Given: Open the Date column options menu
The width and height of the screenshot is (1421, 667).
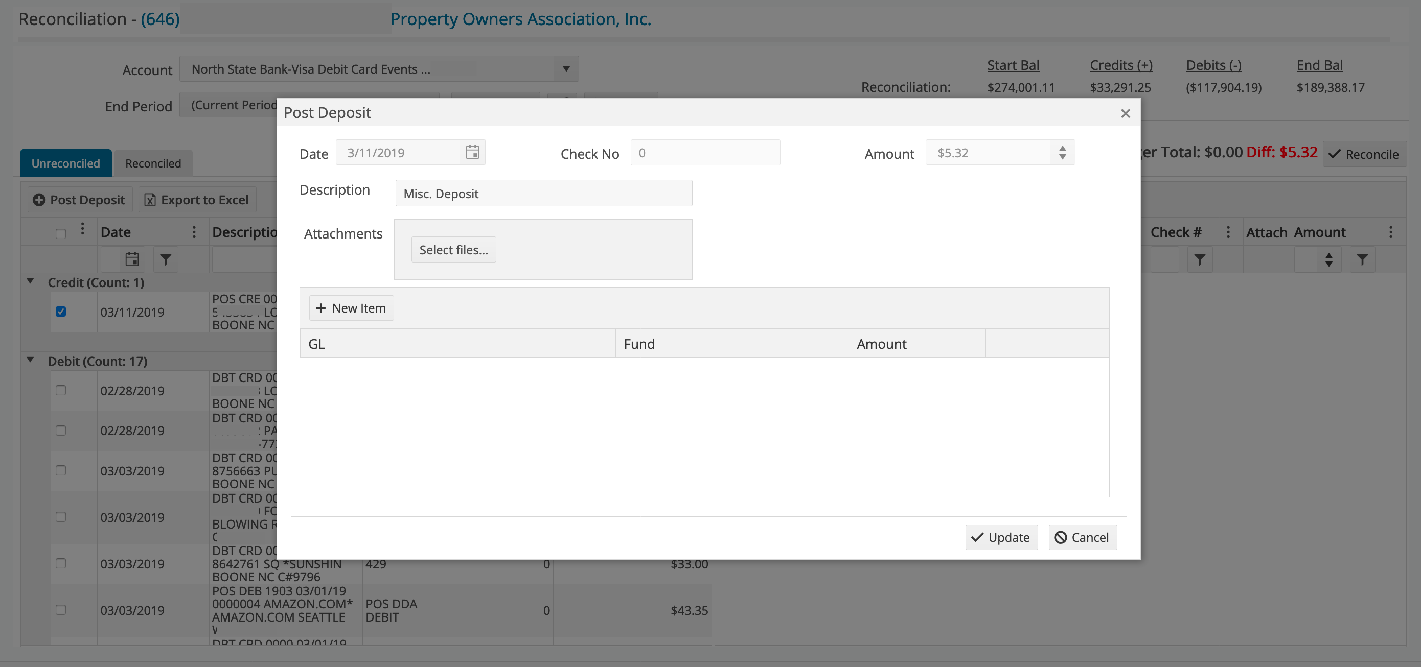Looking at the screenshot, I should point(194,231).
